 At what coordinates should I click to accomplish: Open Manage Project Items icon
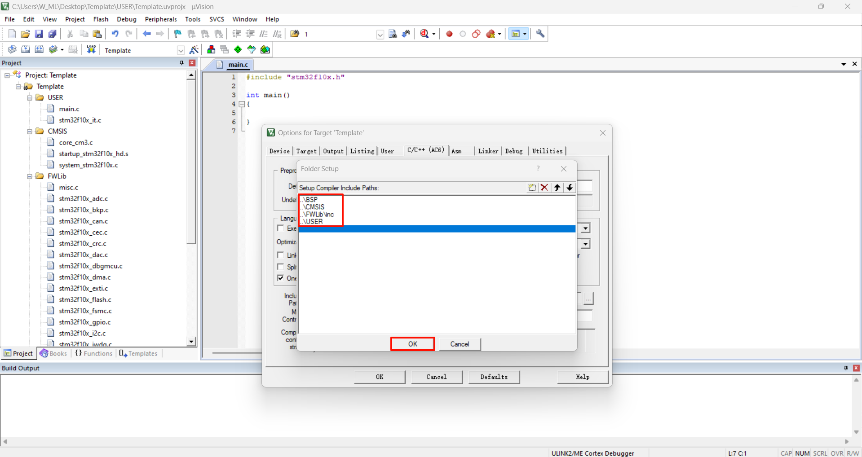pos(211,49)
